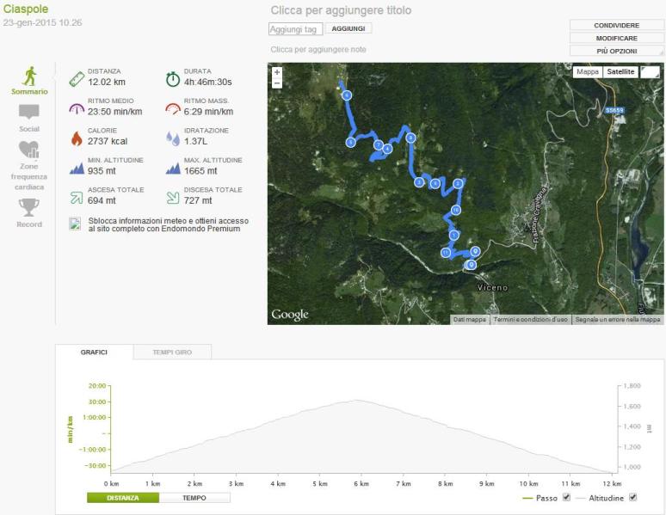666x515 pixels.
Task: Click the Aggiungi tag button
Action: point(348,28)
